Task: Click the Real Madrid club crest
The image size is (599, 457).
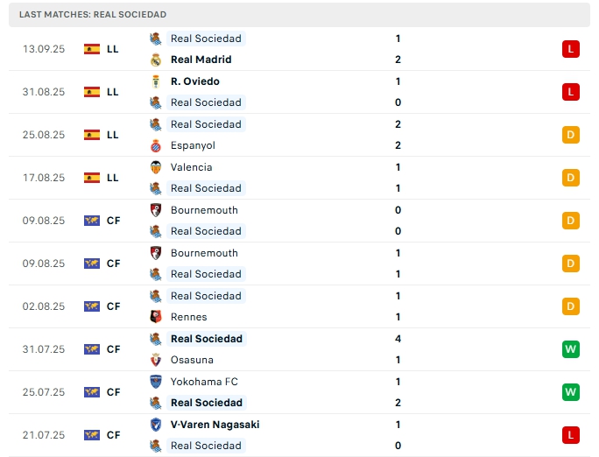Action: coord(155,60)
